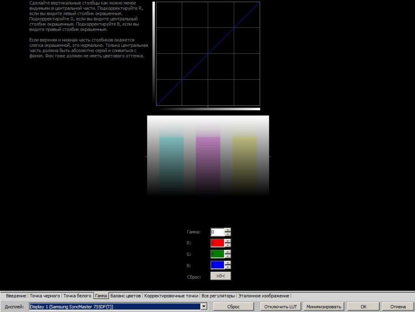The image size is (415, 312).
Task: Click into the Гамма input field
Action: 217,232
